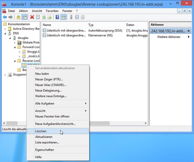
Task: Click the up-one-level folder icon
Action: [x=18, y=17]
